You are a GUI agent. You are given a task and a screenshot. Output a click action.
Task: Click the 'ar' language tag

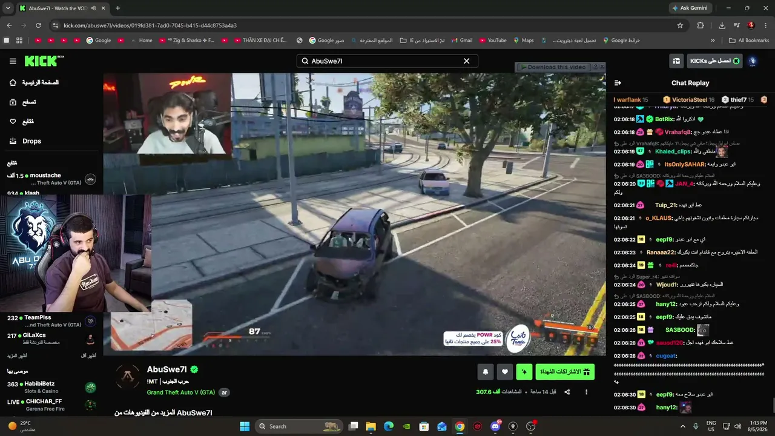pyautogui.click(x=224, y=392)
